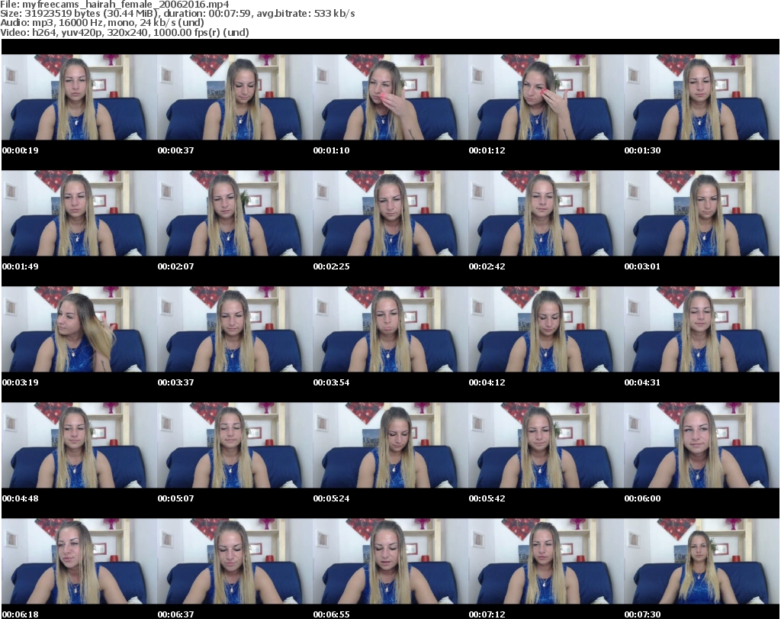Select the thumbnail frame at 00:03:01
Image resolution: width=781 pixels, height=619 pixels.
[702, 213]
